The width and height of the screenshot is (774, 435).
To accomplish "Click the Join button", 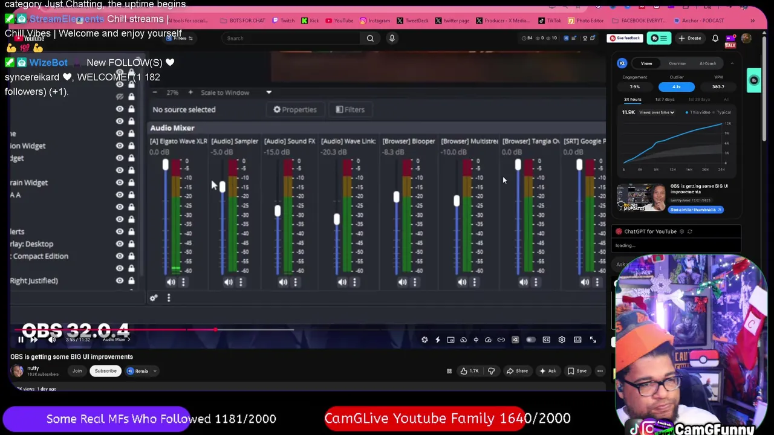I will click(x=77, y=371).
